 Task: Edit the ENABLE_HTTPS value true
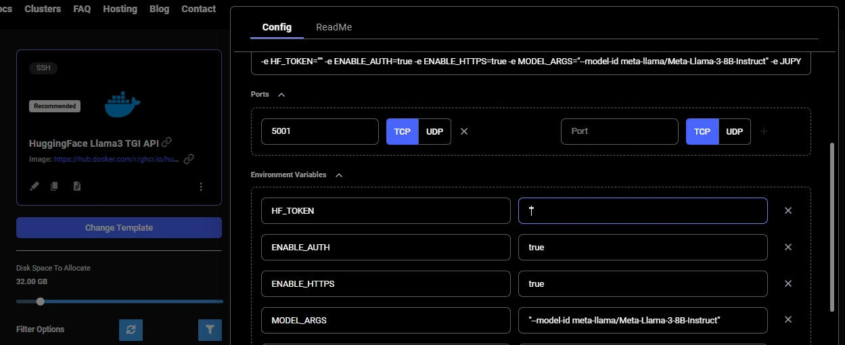click(x=643, y=283)
